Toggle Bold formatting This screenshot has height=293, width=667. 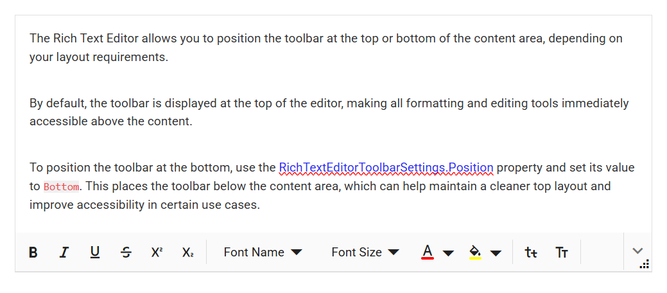tap(33, 252)
